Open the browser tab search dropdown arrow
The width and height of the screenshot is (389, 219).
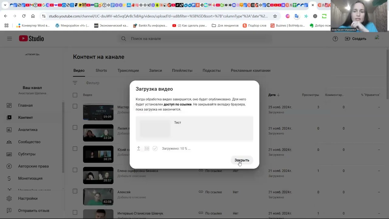(5, 5)
